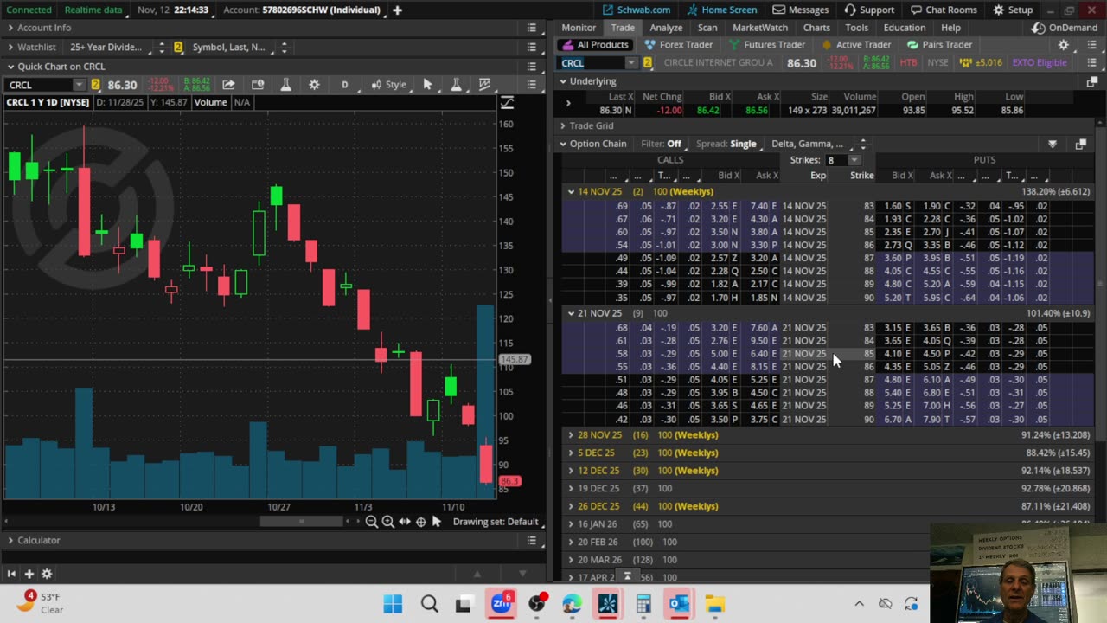The width and height of the screenshot is (1107, 623).
Task: Click the Trade tab CRCL symbol field
Action: click(x=592, y=63)
